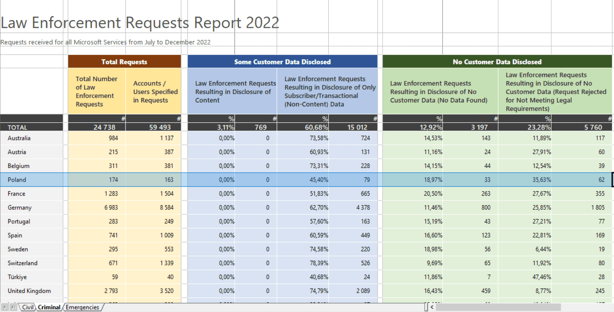The height and width of the screenshot is (312, 614).
Task: Click the next-sheet navigation arrow
Action: pos(5,307)
